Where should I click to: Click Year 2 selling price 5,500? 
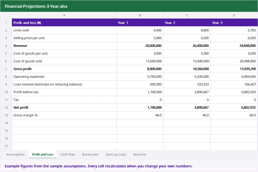click(187, 38)
